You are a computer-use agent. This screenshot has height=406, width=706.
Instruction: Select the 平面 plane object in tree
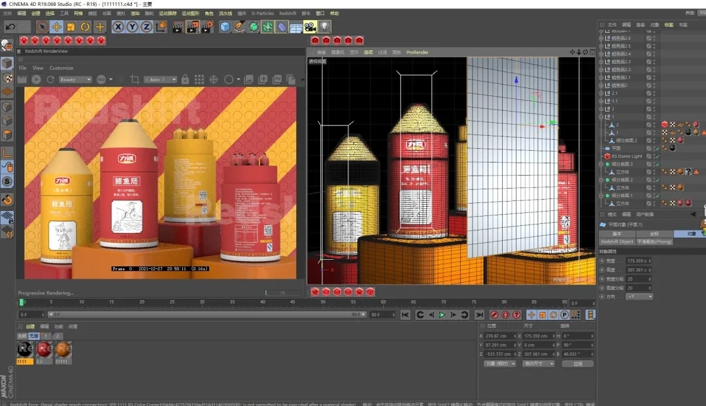(x=616, y=148)
